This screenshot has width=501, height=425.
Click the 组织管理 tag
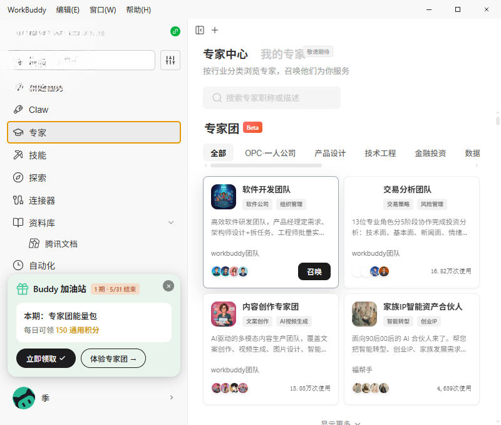tap(291, 204)
